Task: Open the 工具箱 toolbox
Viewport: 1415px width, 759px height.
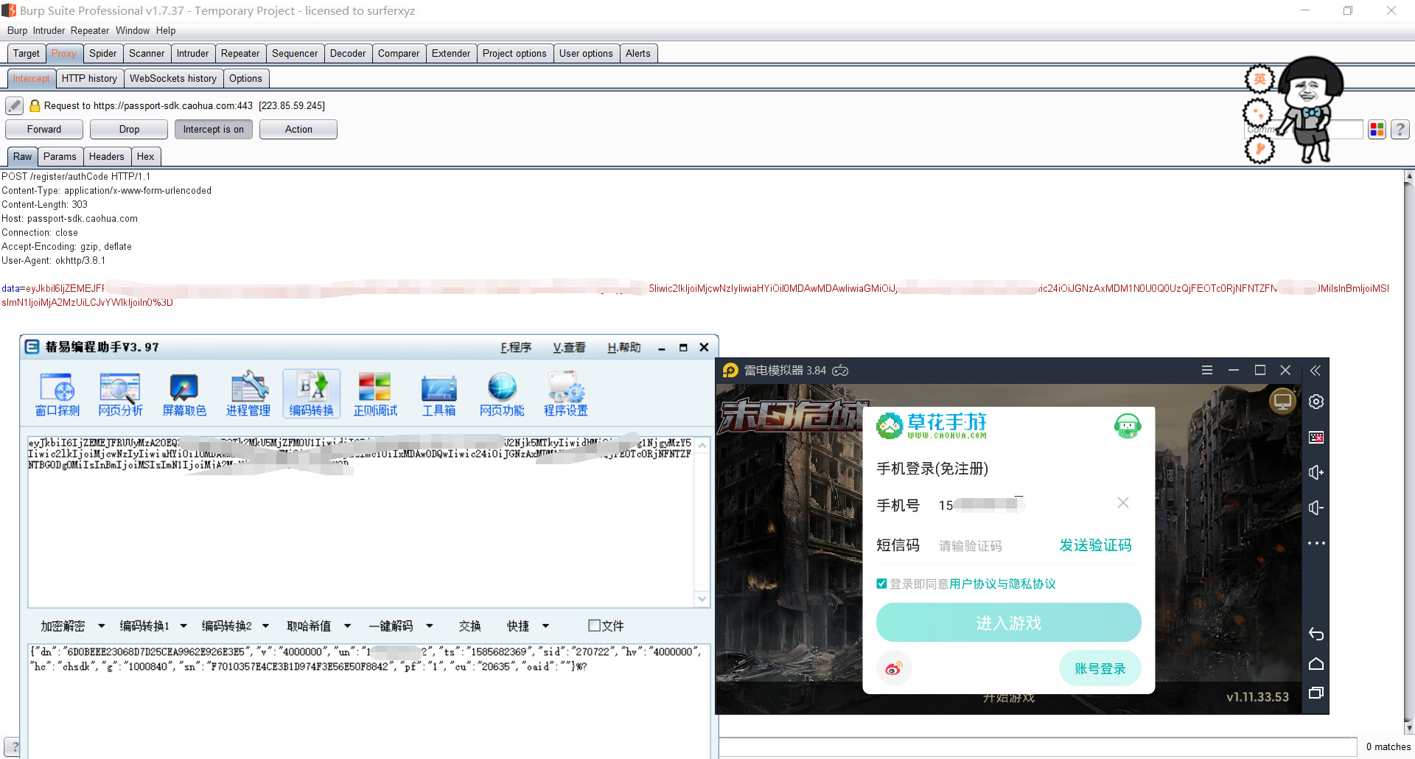Action: point(439,394)
